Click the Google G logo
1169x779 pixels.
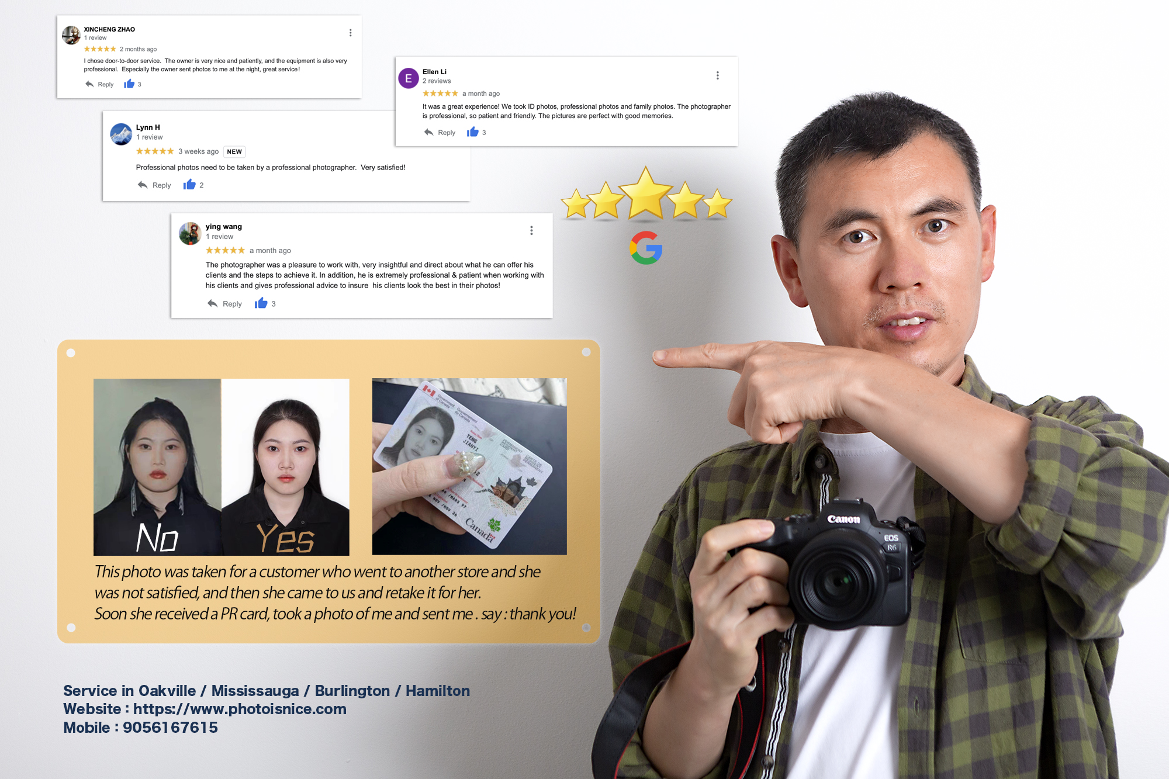pos(646,248)
